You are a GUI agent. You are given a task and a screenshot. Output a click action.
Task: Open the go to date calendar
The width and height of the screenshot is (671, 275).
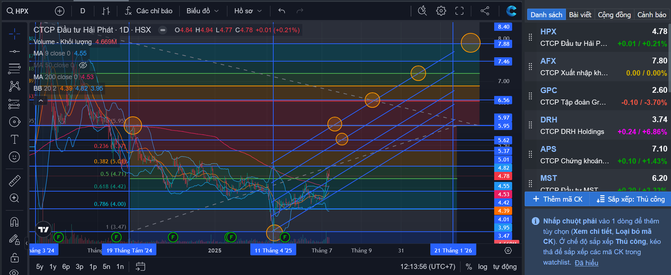[x=141, y=267]
